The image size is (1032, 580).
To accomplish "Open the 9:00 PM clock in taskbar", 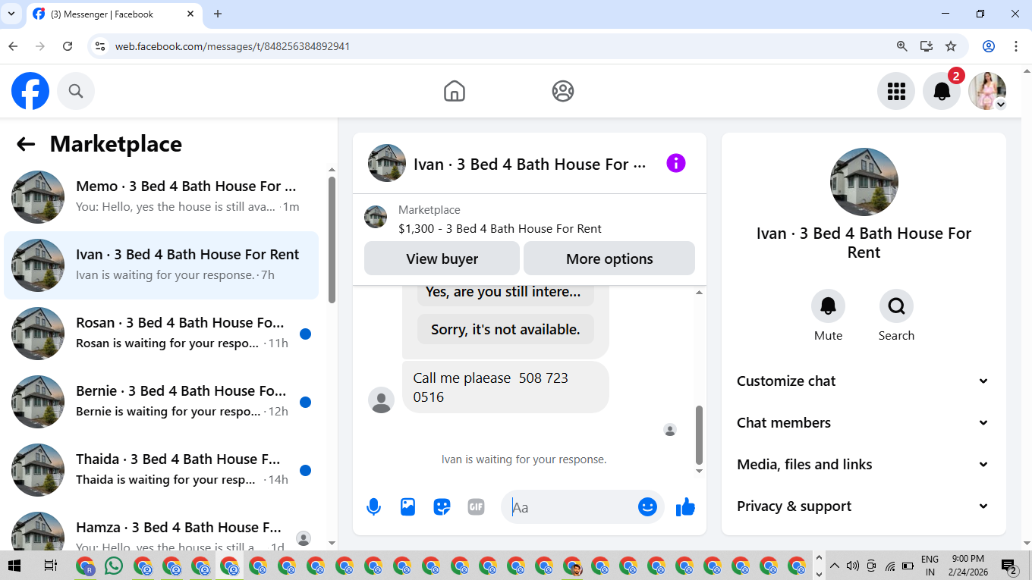I will pos(967,566).
